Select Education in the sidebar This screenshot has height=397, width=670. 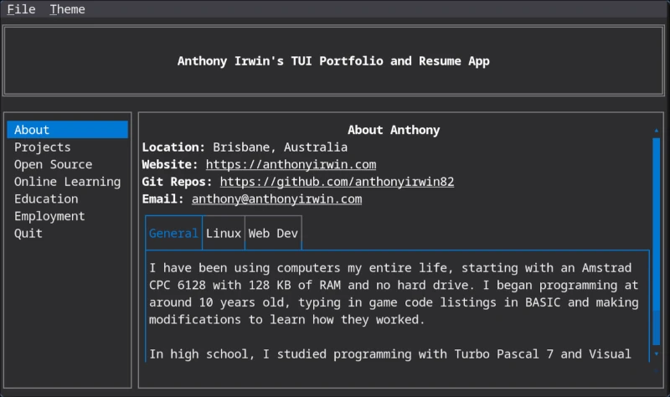(68, 198)
